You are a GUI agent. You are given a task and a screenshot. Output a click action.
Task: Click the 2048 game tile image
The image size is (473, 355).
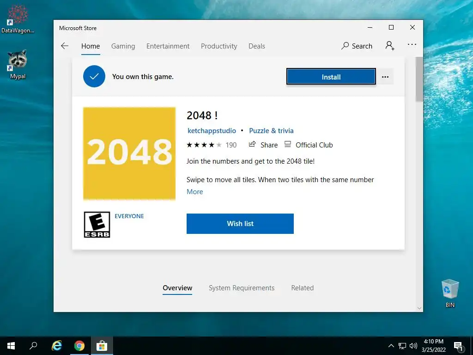click(129, 153)
